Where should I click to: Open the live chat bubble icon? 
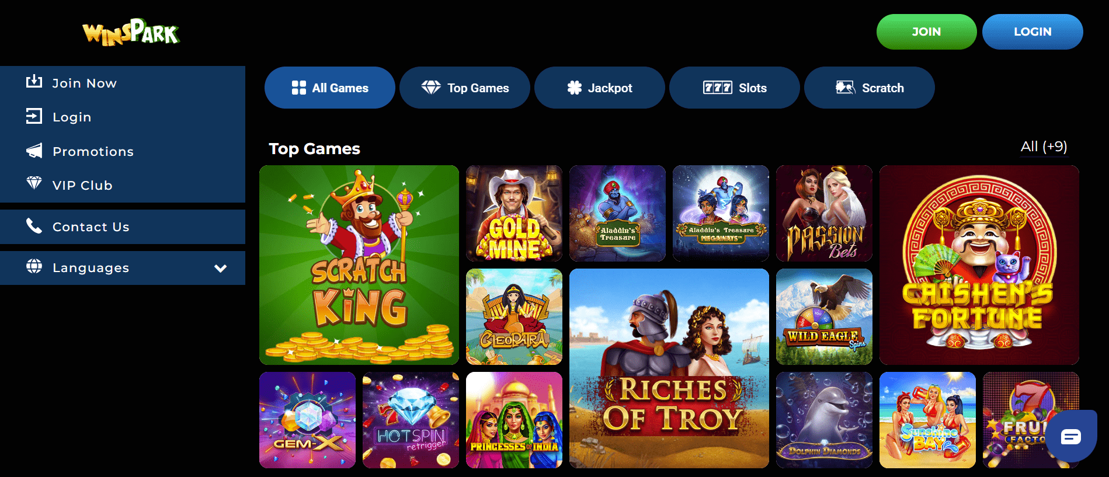tap(1070, 436)
